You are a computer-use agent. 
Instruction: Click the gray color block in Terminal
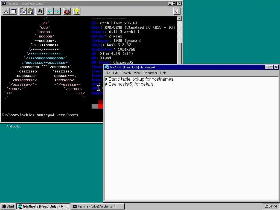coord(95,106)
